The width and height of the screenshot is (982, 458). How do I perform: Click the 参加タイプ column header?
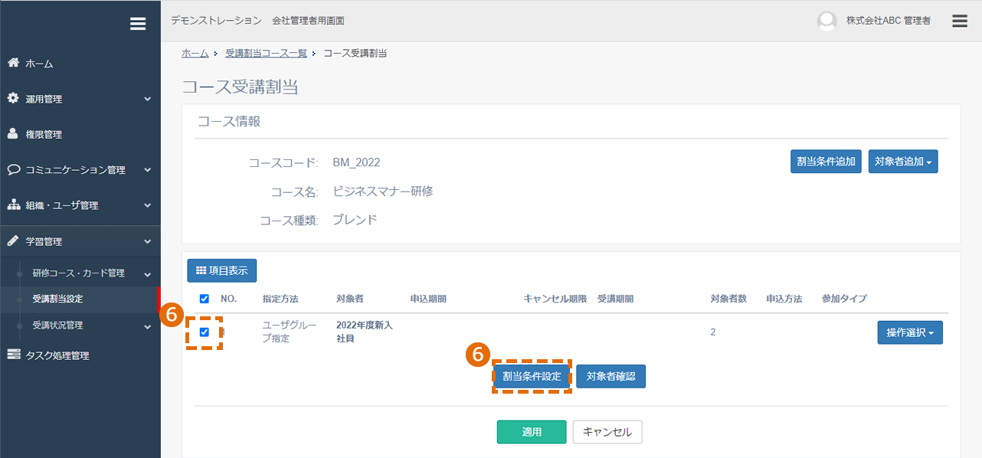click(844, 299)
